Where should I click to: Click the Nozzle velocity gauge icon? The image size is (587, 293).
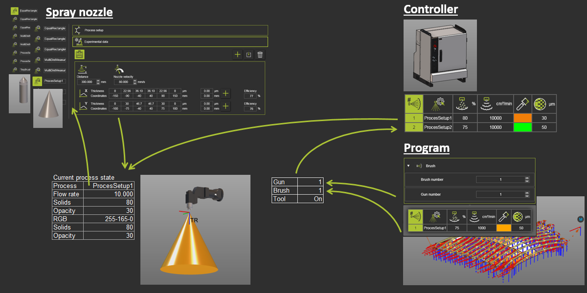coord(118,69)
